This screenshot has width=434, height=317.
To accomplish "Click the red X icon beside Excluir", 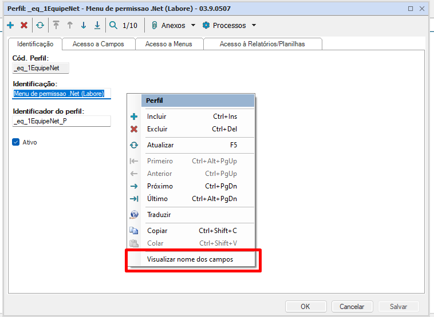I will point(134,129).
